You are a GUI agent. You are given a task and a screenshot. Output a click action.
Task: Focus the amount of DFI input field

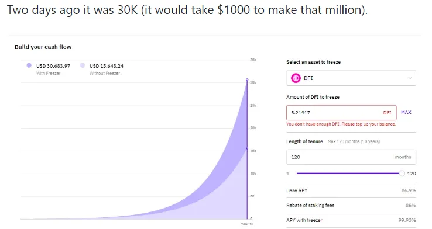(x=341, y=113)
